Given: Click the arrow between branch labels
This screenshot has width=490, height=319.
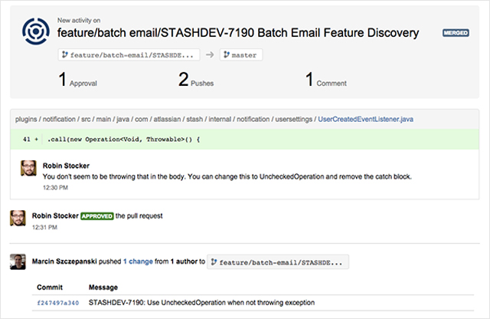Looking at the screenshot, I should (x=210, y=54).
